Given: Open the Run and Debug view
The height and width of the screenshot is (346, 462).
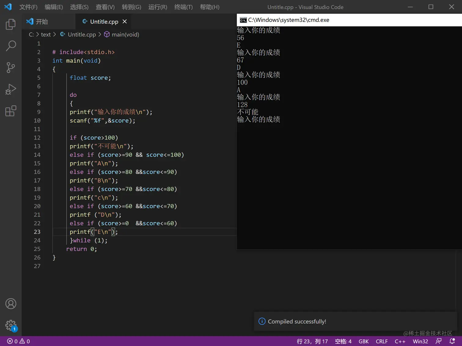Looking at the screenshot, I should tap(11, 89).
